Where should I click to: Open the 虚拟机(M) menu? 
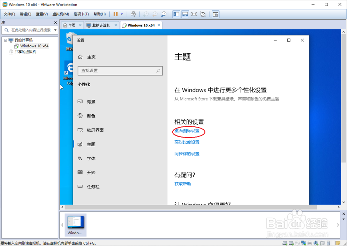61,14
